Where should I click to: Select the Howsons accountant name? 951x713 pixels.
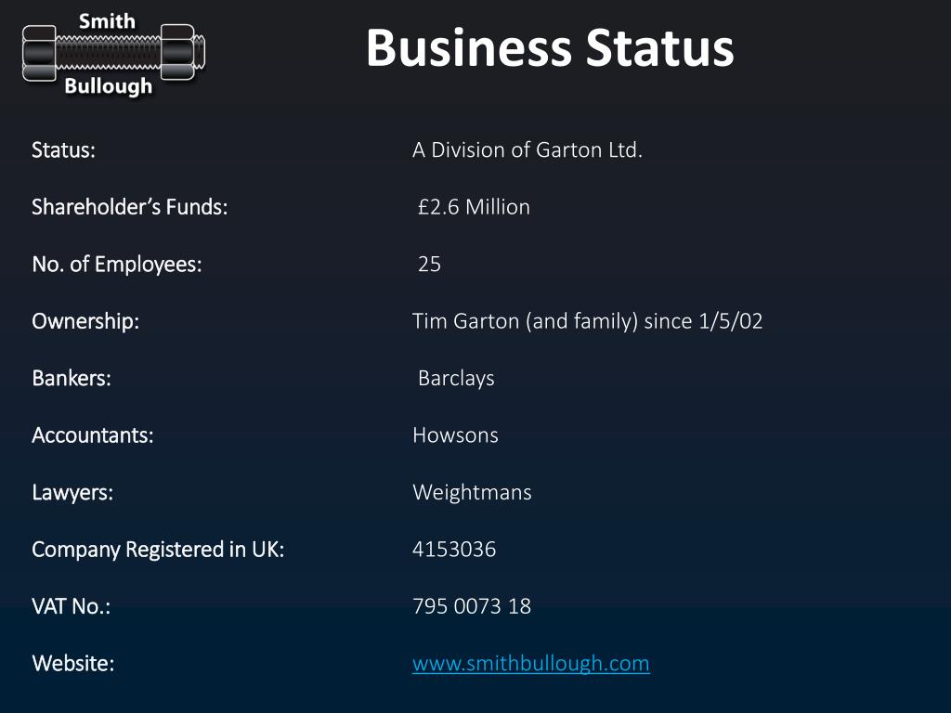click(455, 435)
